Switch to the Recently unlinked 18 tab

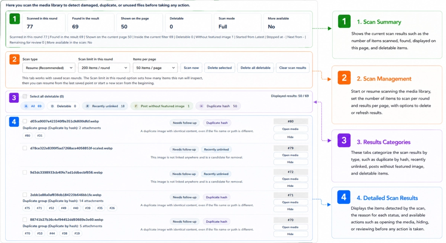pos(105,106)
